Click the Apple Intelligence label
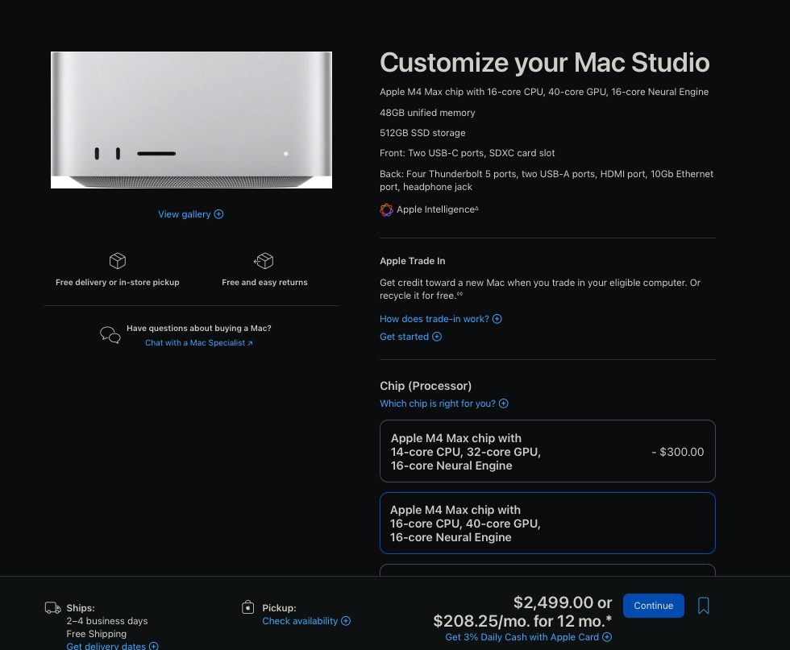790x650 pixels. tap(437, 209)
